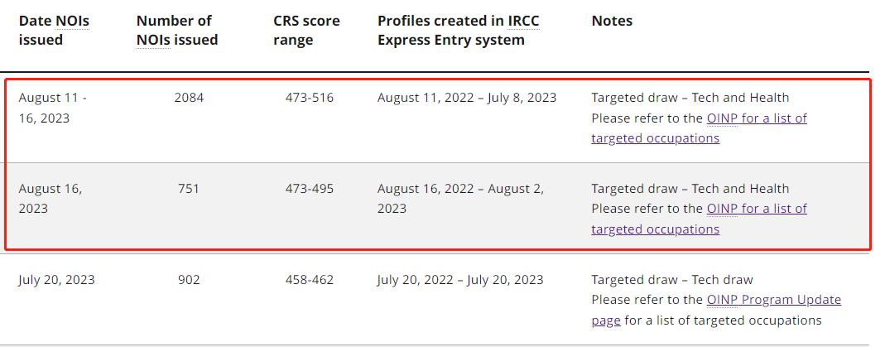The width and height of the screenshot is (885, 347).
Task: Select the "August 11, 2022 – July 8, 2023" profile dates
Action: (467, 98)
